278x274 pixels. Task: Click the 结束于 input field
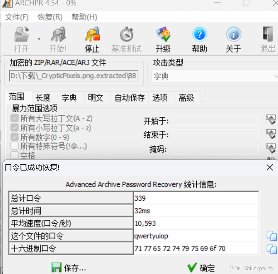pyautogui.click(x=215, y=135)
